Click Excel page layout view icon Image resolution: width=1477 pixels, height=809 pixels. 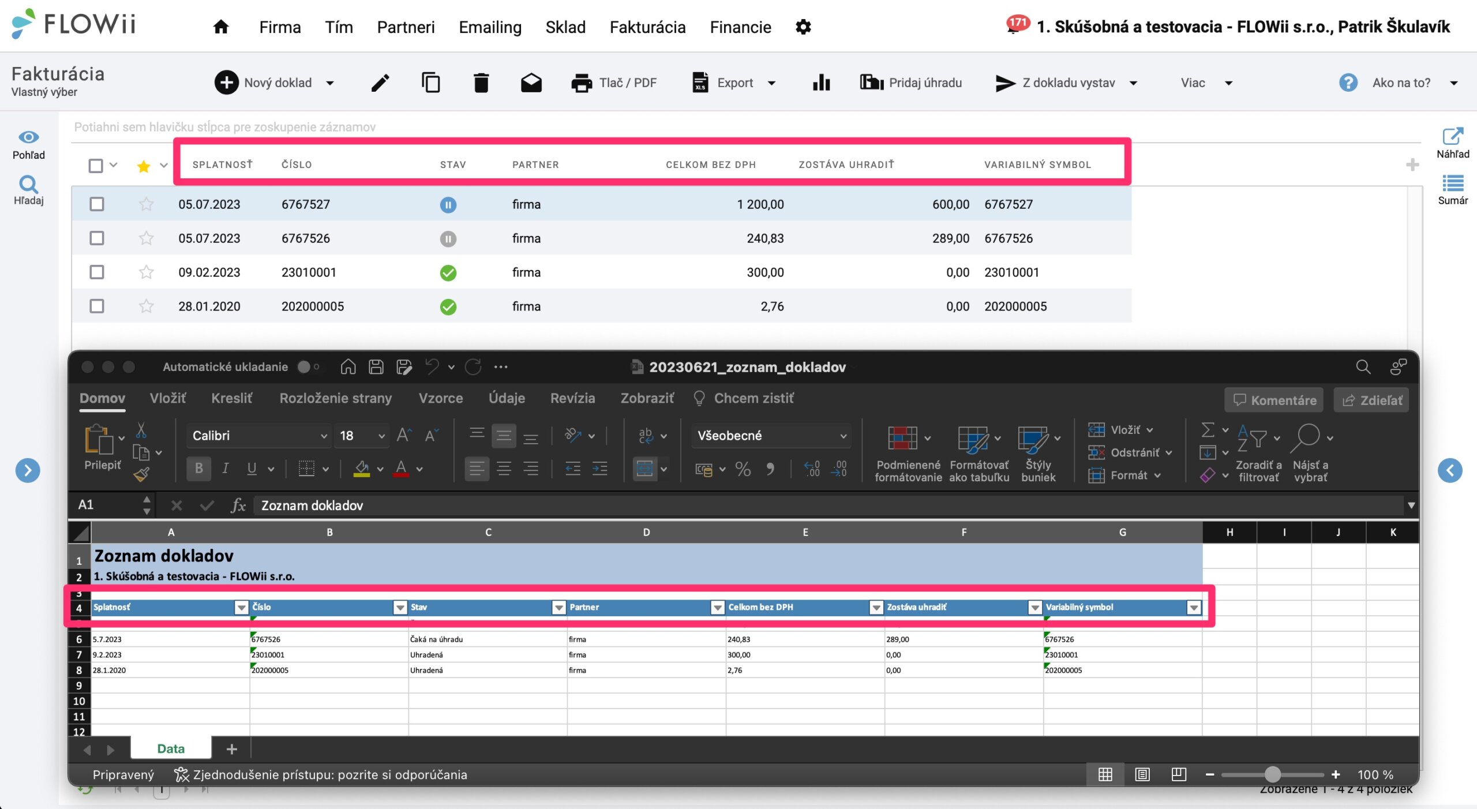pos(1142,774)
